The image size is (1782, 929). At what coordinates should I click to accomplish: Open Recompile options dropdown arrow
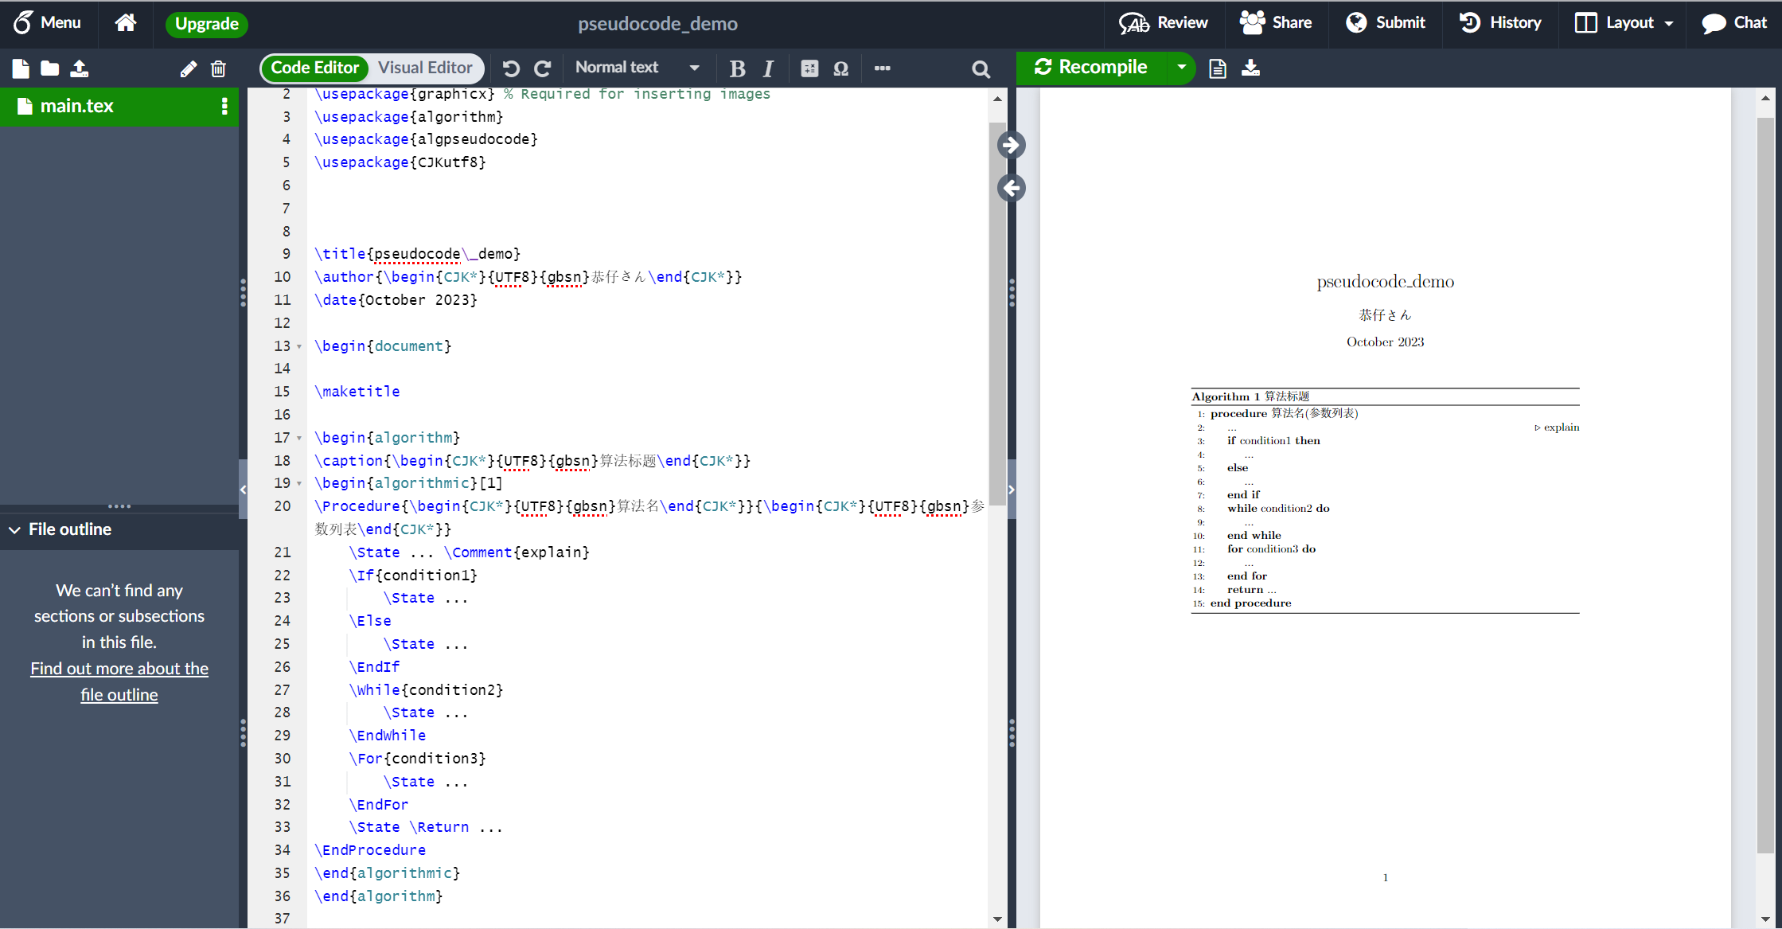(x=1182, y=68)
